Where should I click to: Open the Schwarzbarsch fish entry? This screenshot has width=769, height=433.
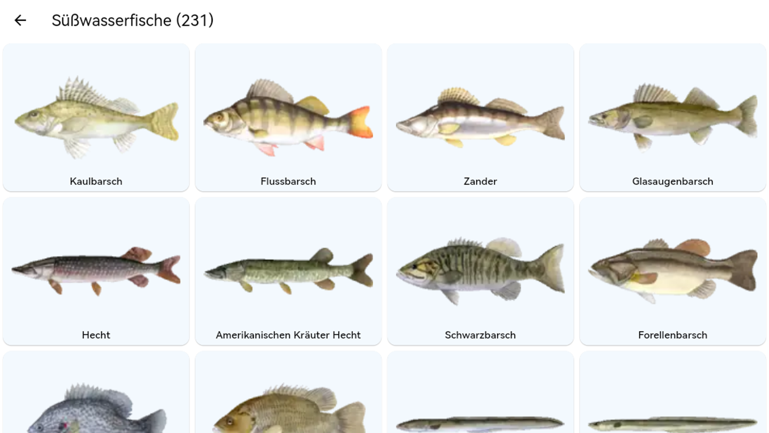click(x=480, y=271)
